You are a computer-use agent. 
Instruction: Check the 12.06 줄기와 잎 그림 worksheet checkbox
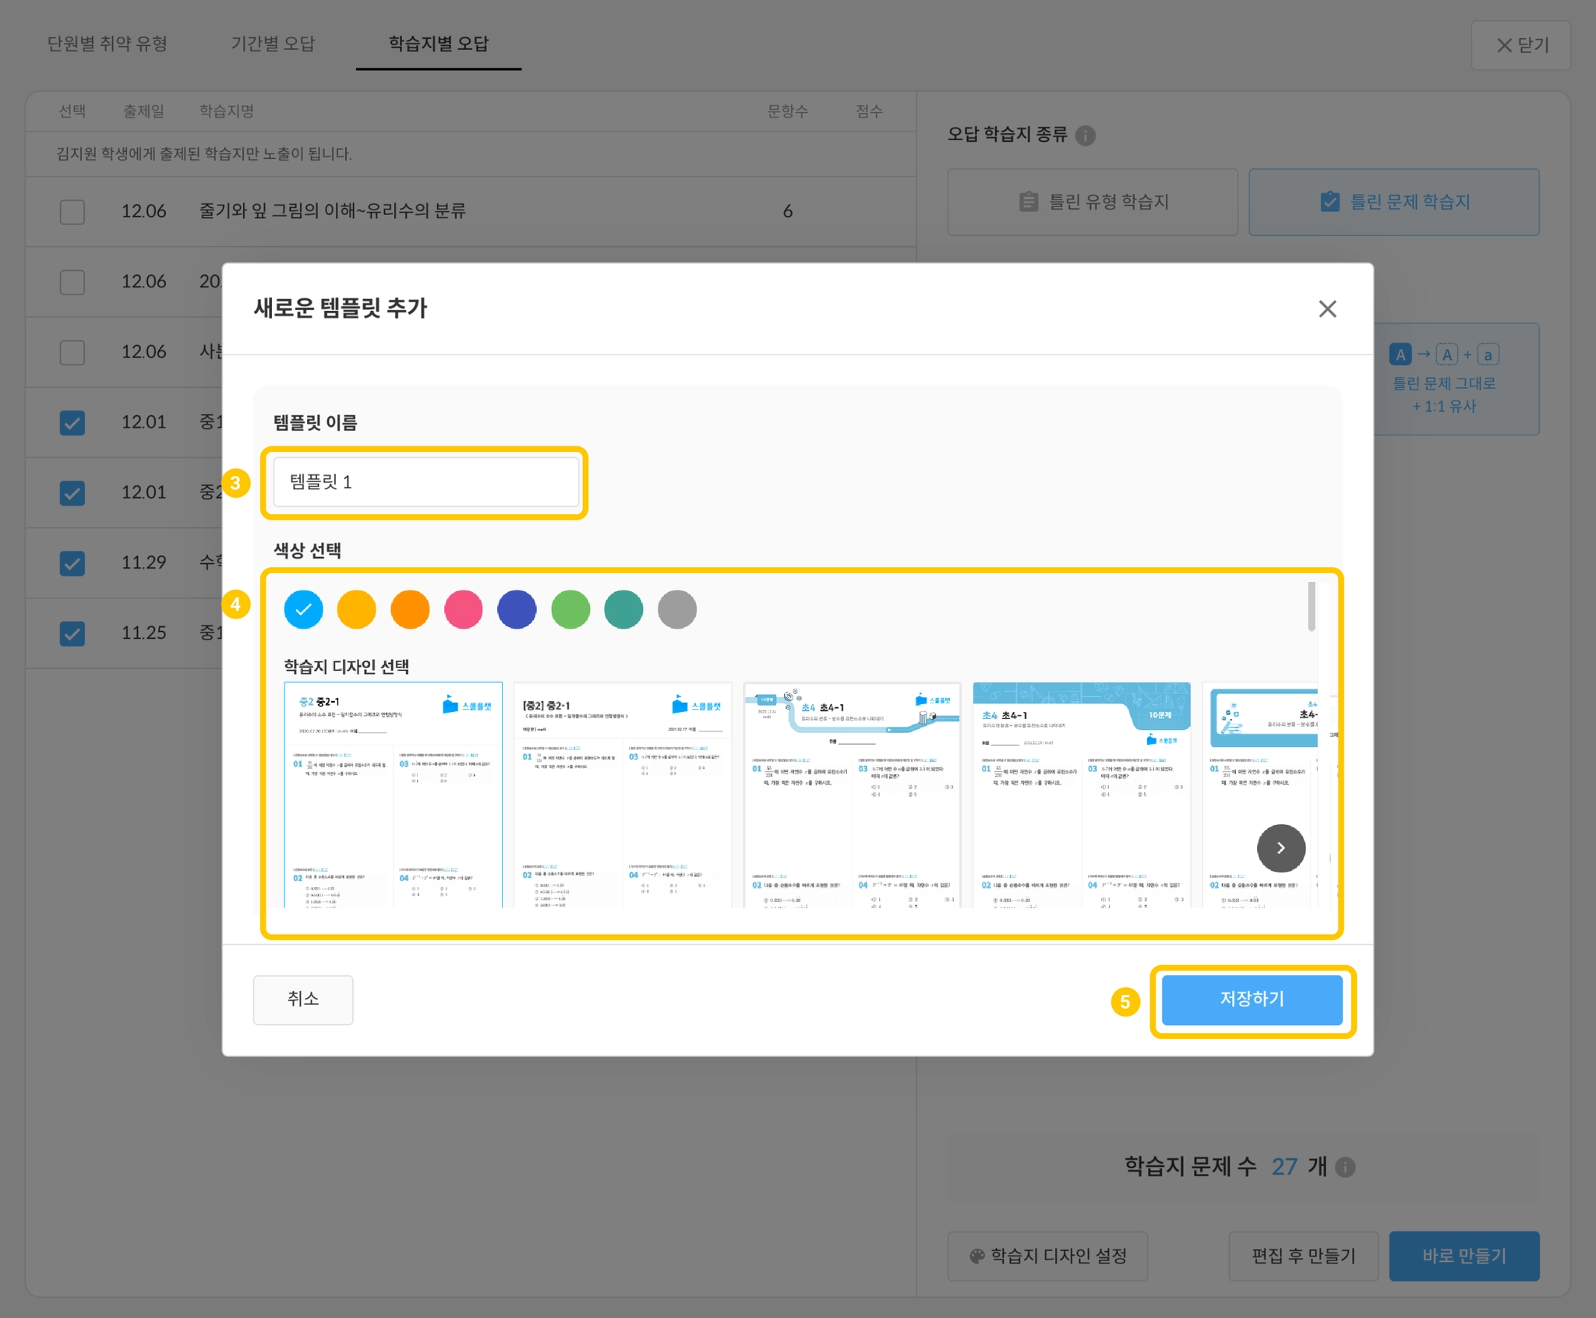coord(72,212)
